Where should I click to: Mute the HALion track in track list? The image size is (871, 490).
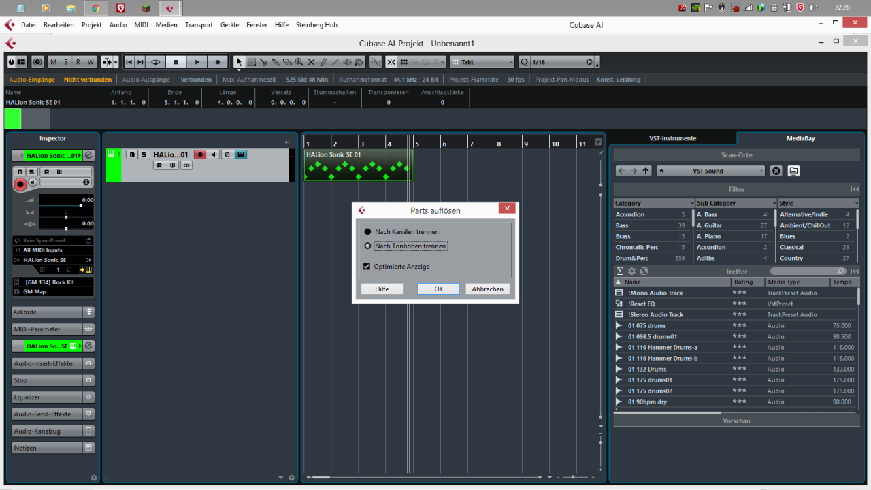click(132, 154)
